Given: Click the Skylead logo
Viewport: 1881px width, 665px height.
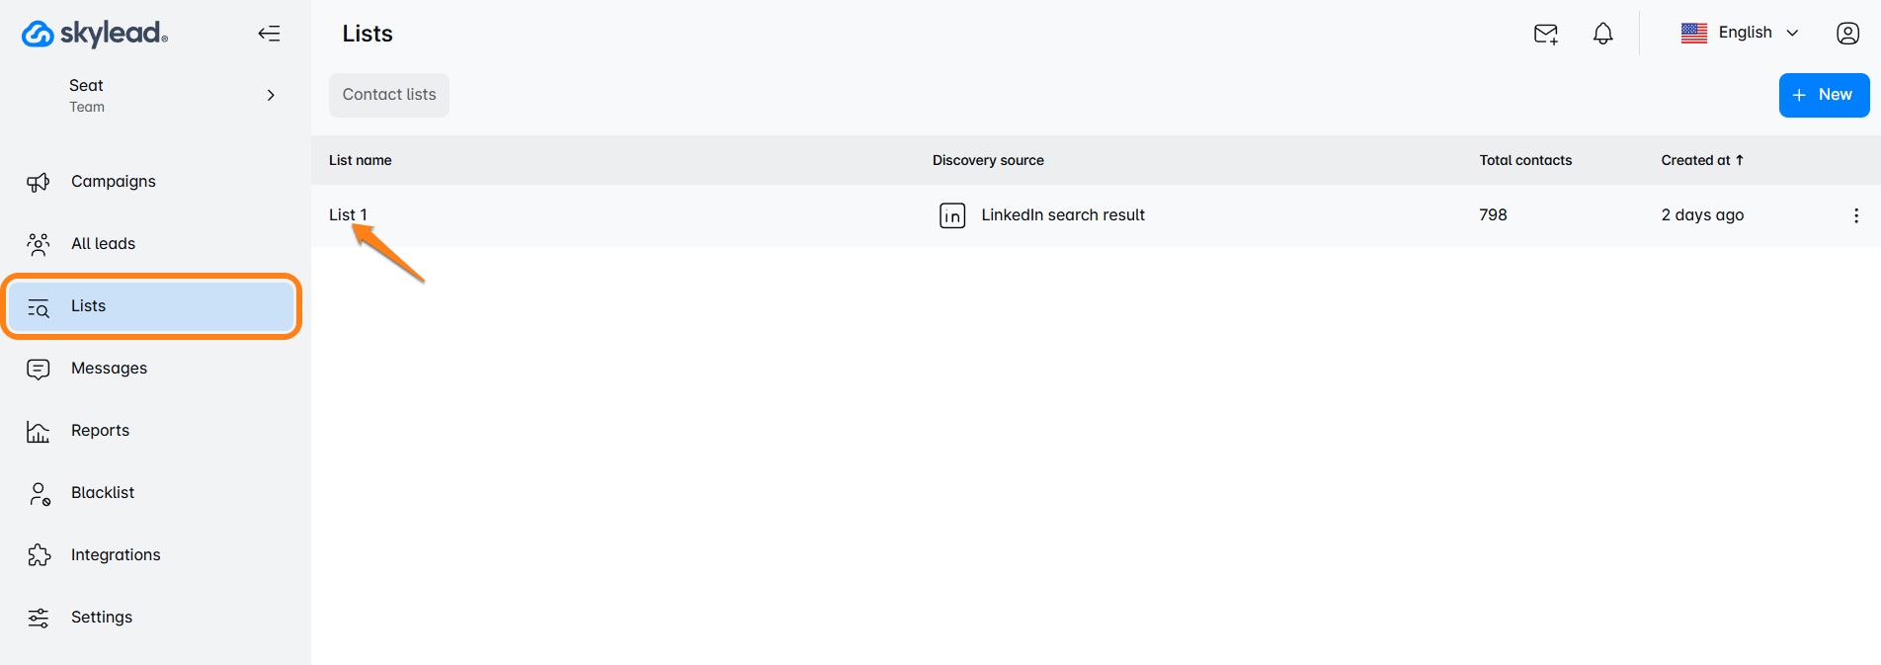Looking at the screenshot, I should pos(95,34).
